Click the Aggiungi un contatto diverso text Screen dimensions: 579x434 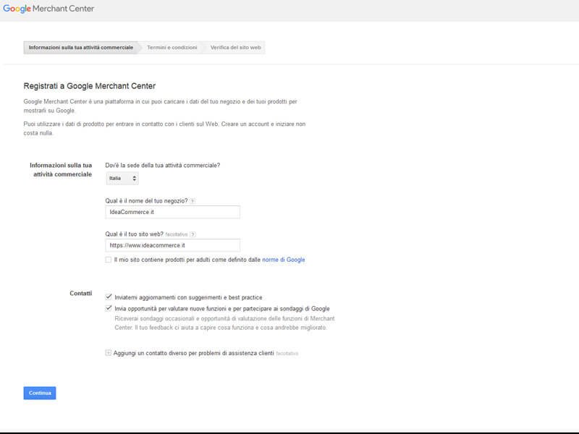(x=193, y=353)
